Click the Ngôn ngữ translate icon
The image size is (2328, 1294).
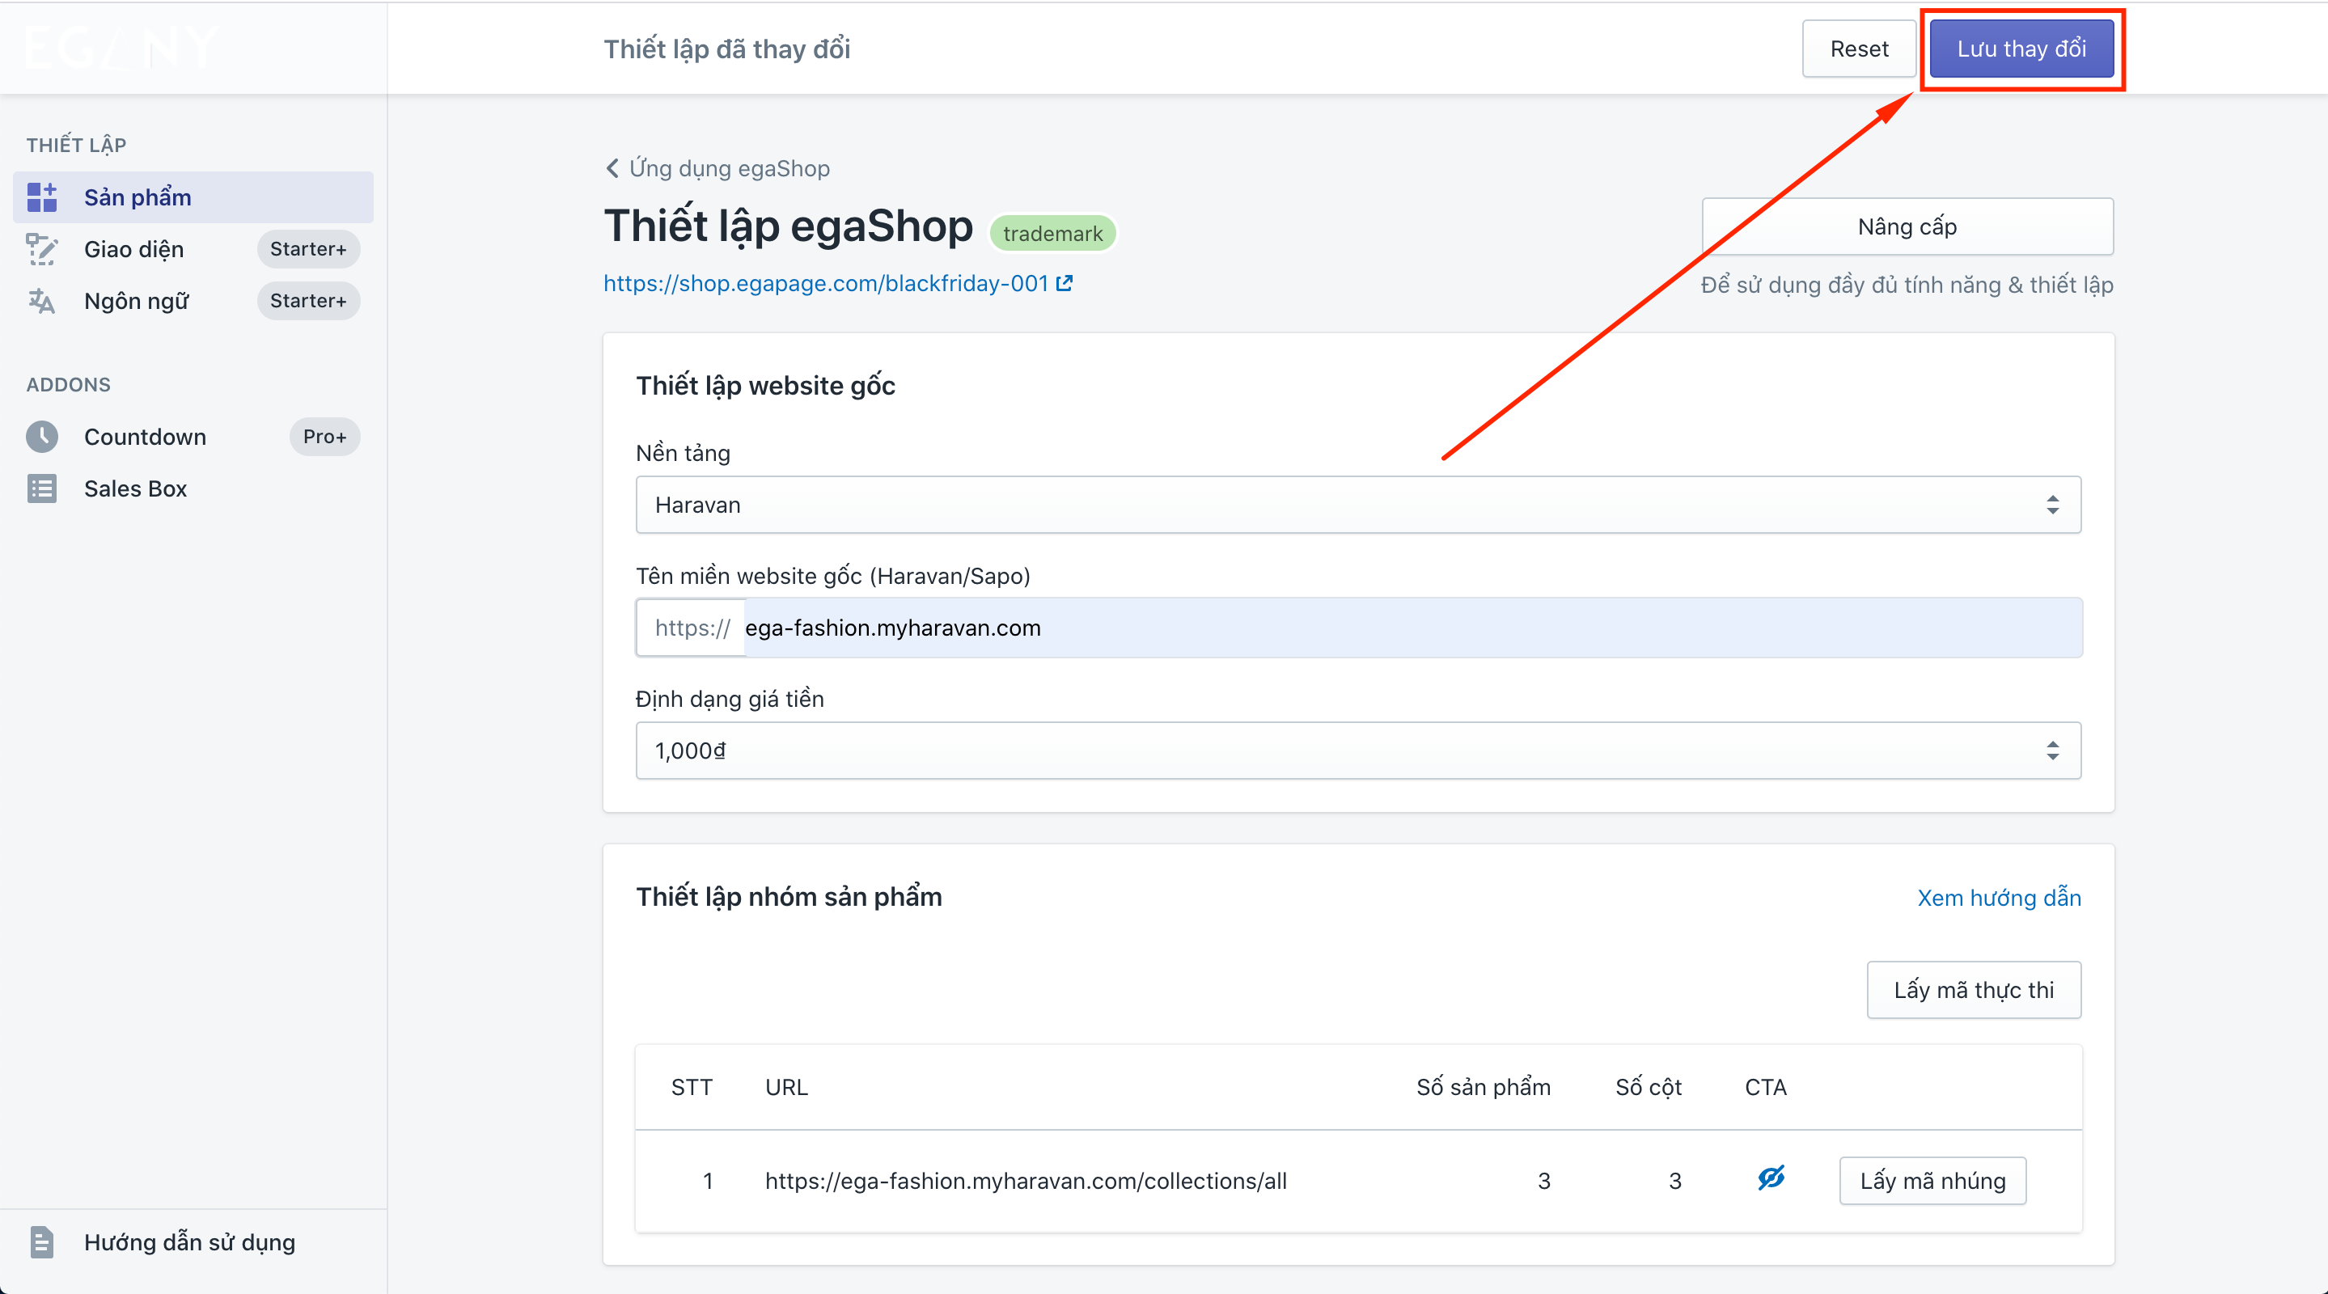tap(41, 301)
